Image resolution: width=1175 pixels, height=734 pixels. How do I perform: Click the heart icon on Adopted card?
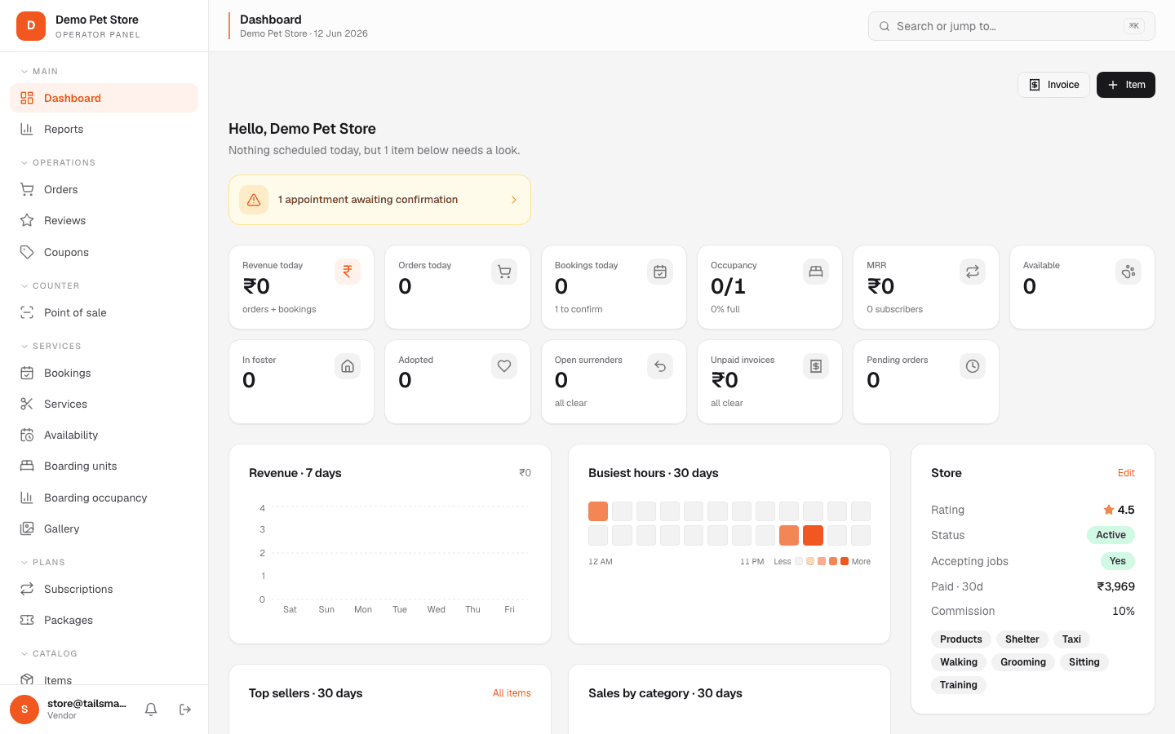click(504, 366)
